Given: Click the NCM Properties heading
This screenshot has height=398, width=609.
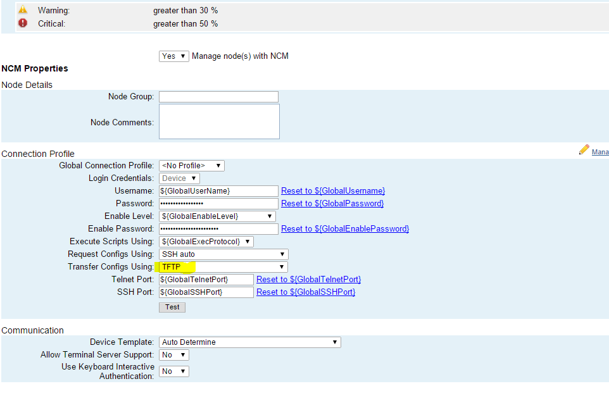Looking at the screenshot, I should pos(35,69).
